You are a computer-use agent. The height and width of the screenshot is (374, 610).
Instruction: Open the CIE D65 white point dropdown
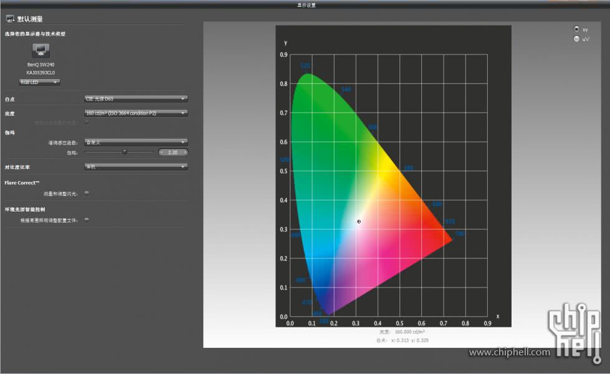tap(136, 98)
